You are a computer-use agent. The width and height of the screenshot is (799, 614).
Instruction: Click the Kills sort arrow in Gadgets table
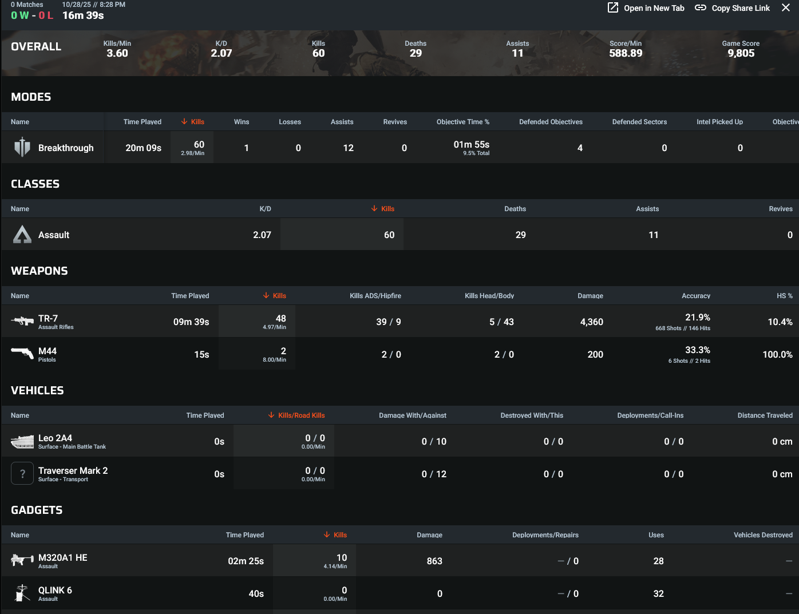click(327, 534)
